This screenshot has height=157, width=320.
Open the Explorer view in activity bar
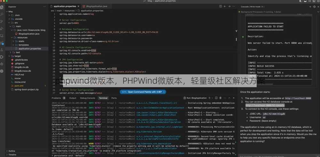2,7
